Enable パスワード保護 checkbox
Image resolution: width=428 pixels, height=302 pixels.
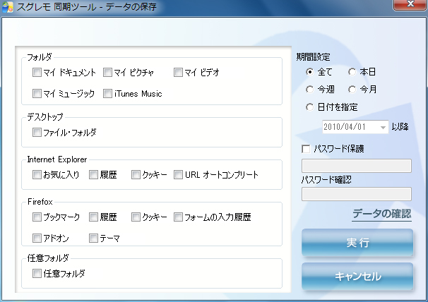tap(306, 149)
